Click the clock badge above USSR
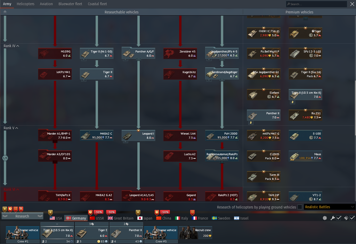This screenshot has height=244, width=356. coord(90,212)
